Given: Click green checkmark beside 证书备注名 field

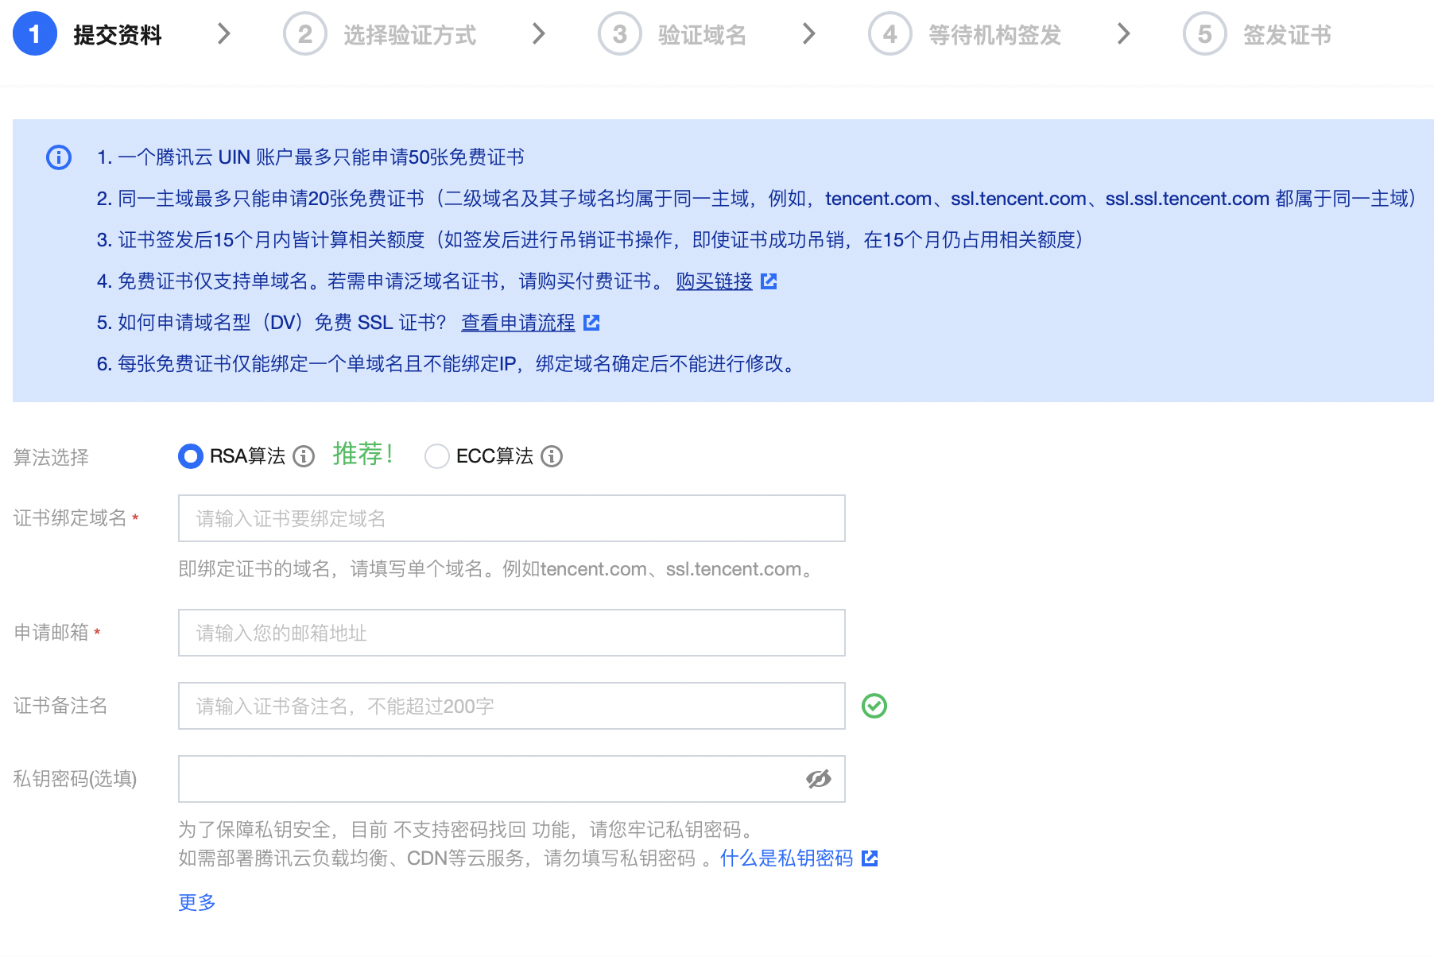Looking at the screenshot, I should coord(874,706).
